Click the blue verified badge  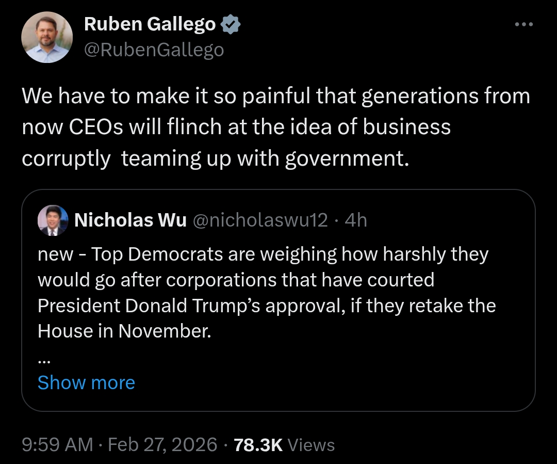tap(230, 24)
